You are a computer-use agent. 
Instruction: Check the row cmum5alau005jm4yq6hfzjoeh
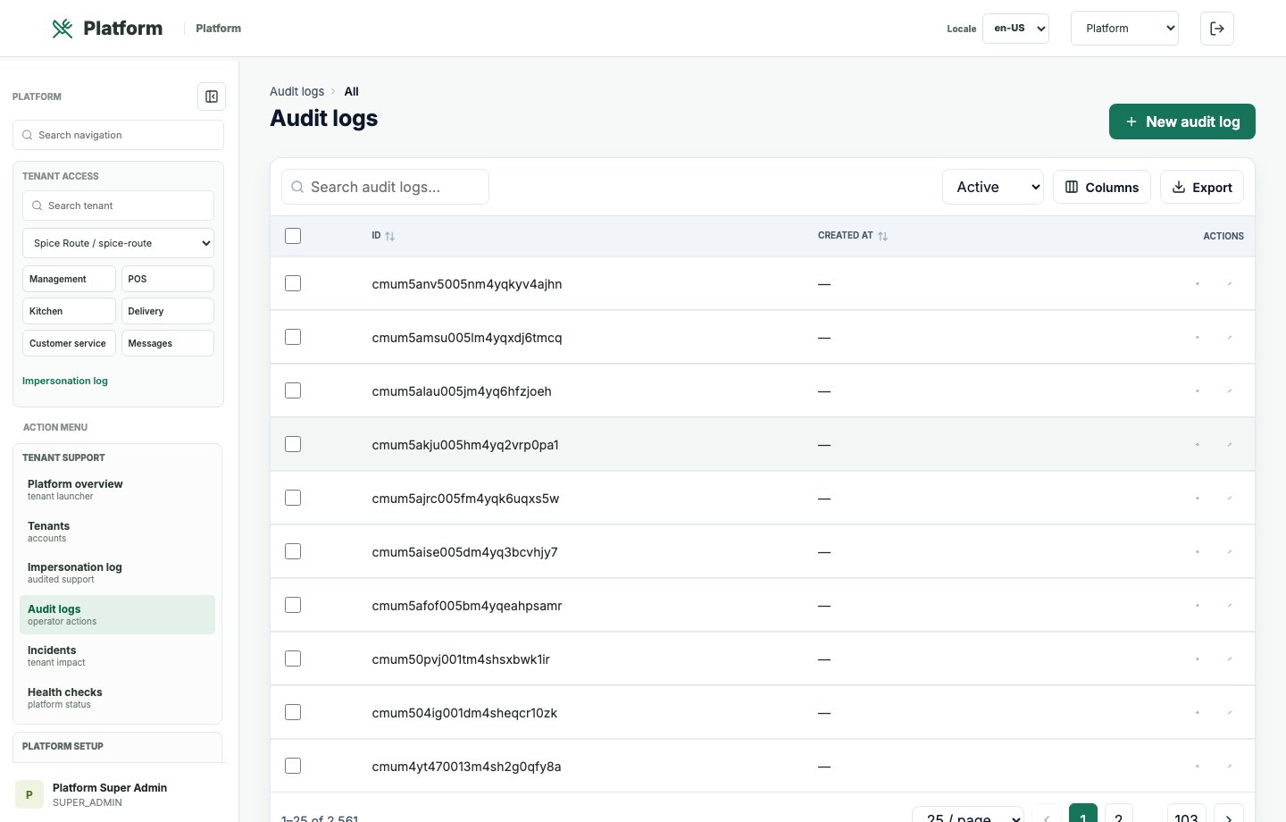pos(293,390)
